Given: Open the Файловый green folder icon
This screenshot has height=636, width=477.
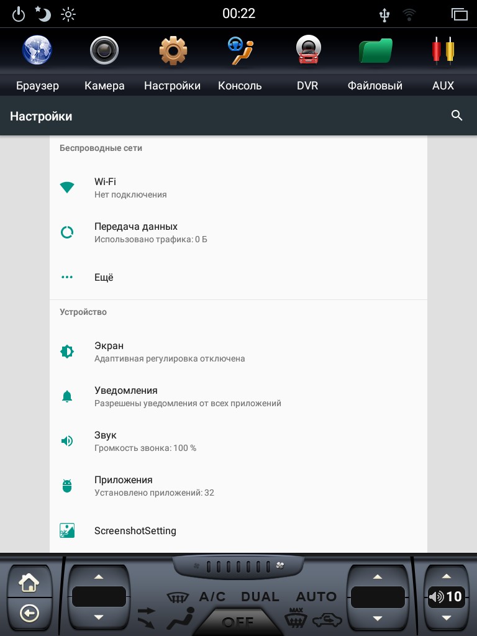Looking at the screenshot, I should click(376, 50).
